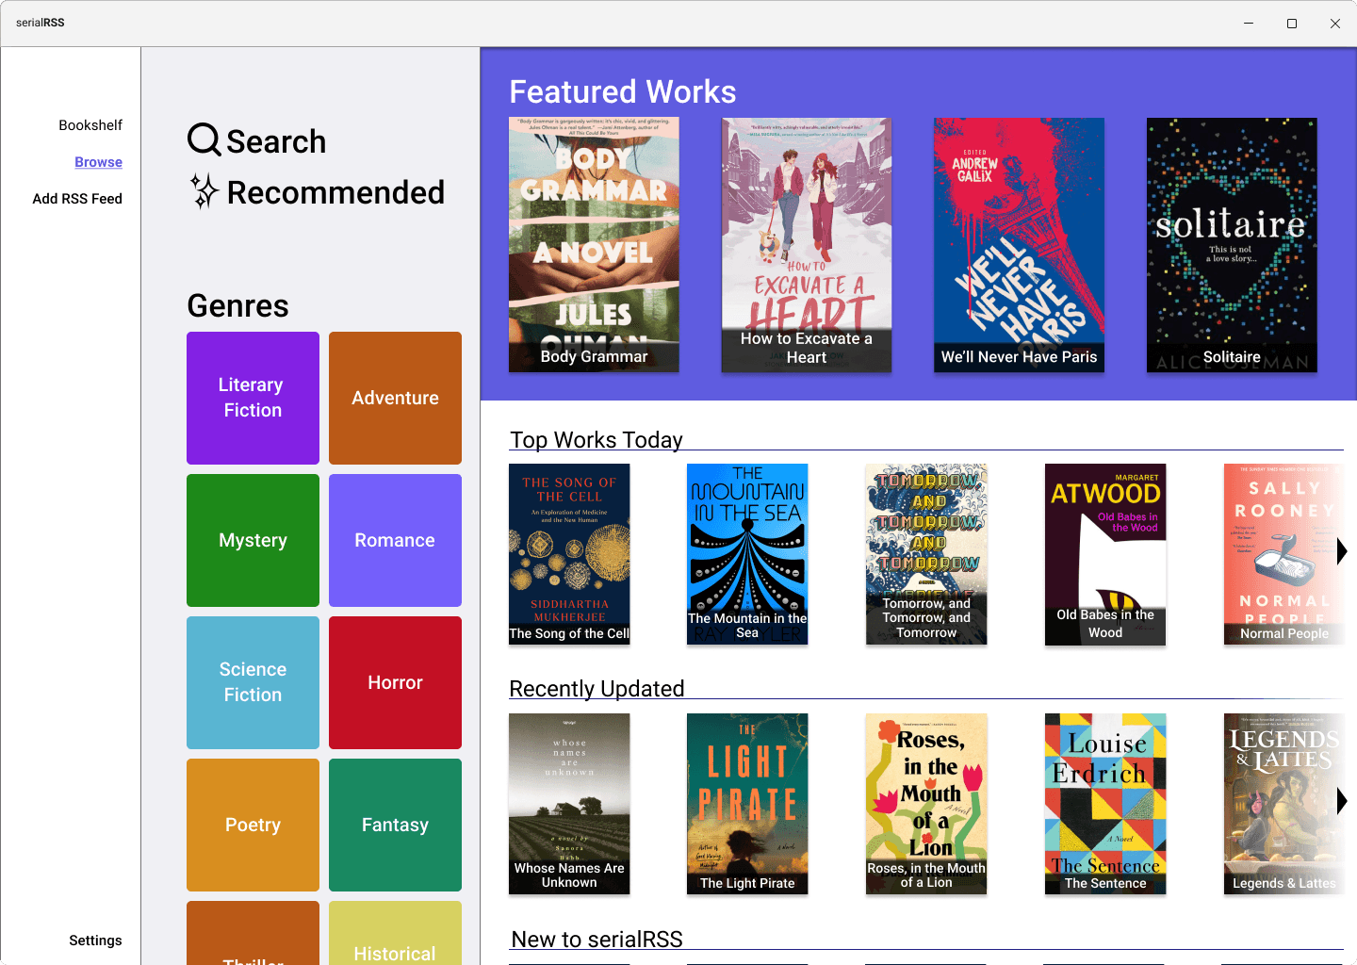Click the Featured Works heading

(x=623, y=91)
